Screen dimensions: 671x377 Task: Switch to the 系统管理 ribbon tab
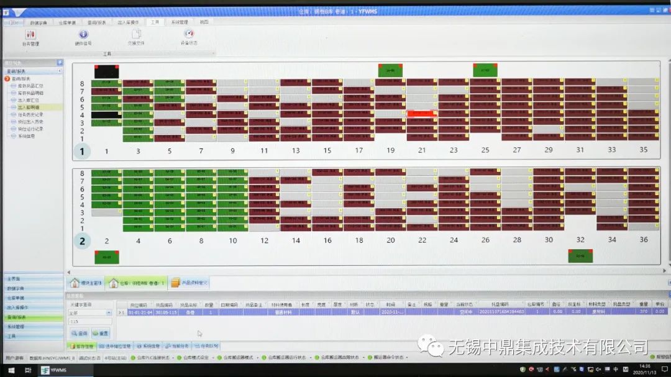(179, 22)
